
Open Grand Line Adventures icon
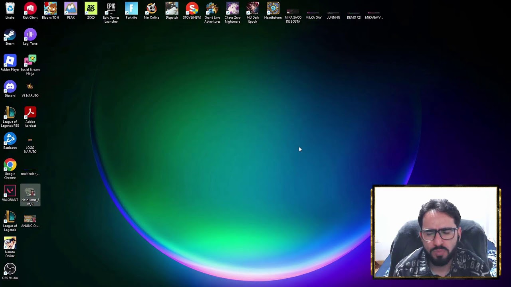click(x=212, y=13)
